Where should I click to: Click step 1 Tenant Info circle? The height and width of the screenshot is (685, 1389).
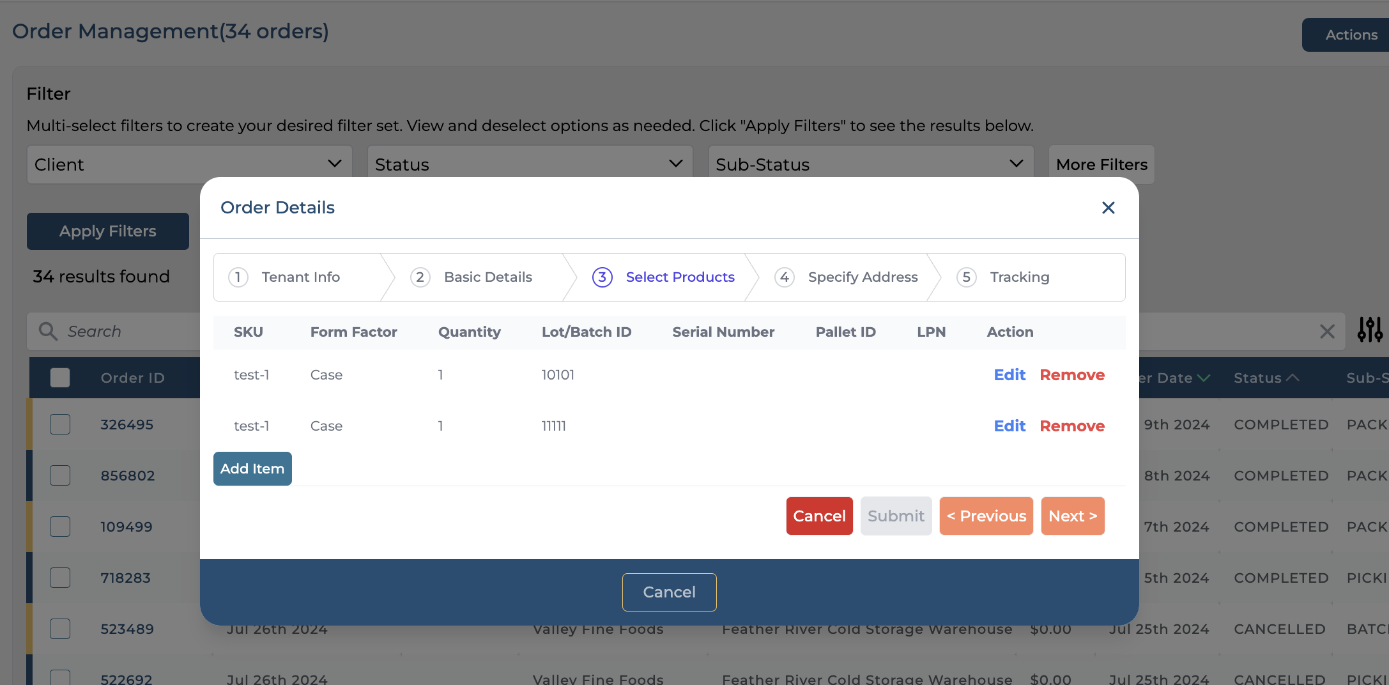[x=238, y=277]
